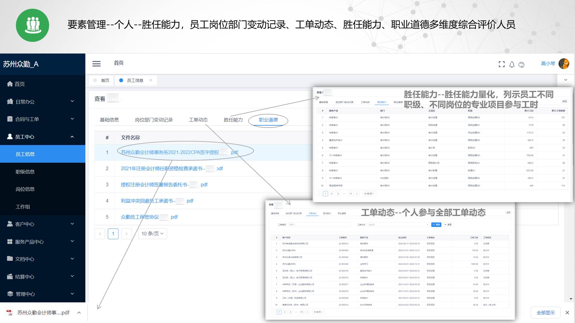Open notifications via the bell icon
The width and height of the screenshot is (575, 323).
click(512, 64)
